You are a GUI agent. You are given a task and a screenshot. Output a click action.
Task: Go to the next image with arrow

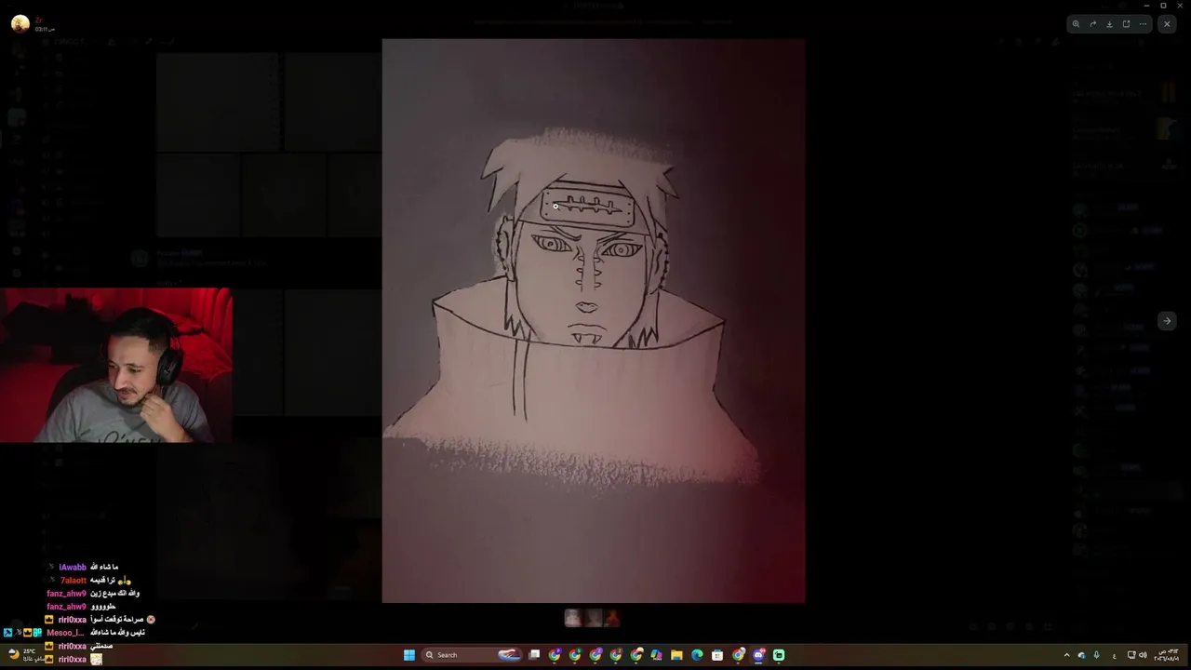click(1167, 321)
